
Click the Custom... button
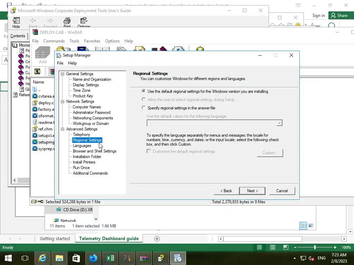click(x=270, y=153)
